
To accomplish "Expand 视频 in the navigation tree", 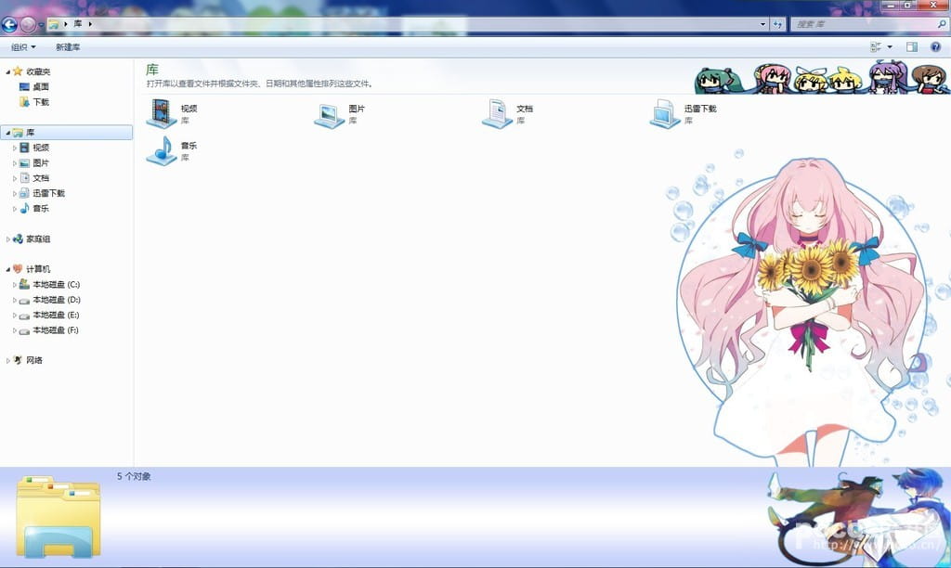I will (15, 148).
